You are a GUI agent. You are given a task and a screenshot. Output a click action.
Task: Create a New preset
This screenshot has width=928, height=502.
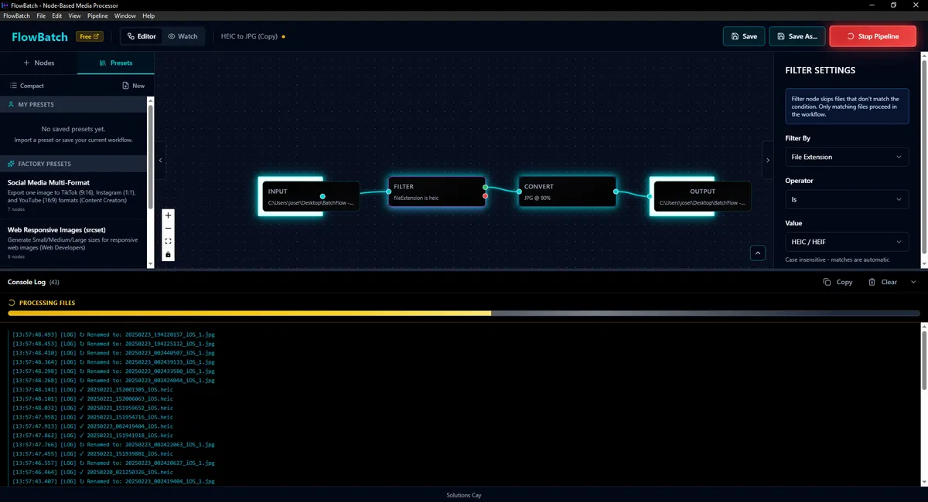coord(134,86)
